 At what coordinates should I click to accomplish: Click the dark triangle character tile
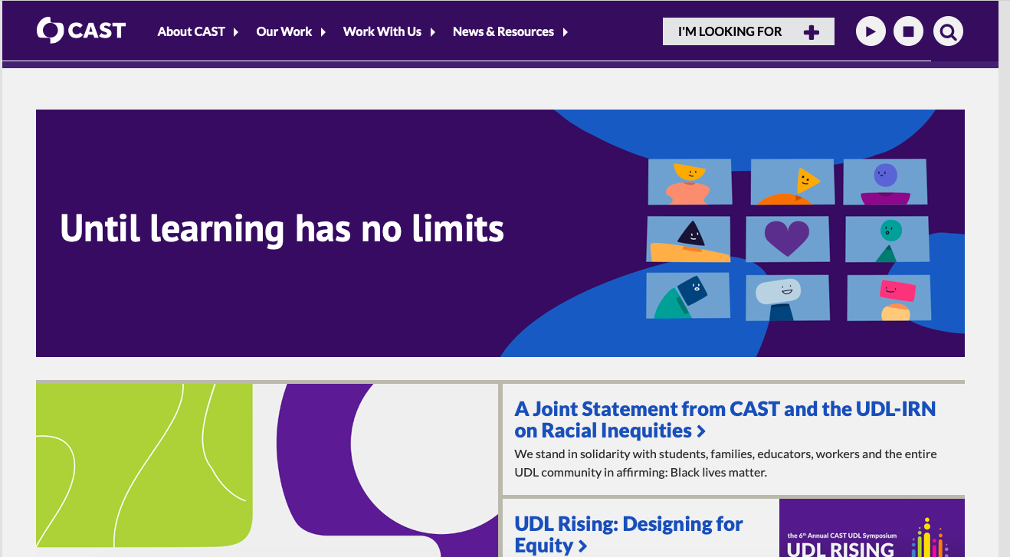pos(688,239)
